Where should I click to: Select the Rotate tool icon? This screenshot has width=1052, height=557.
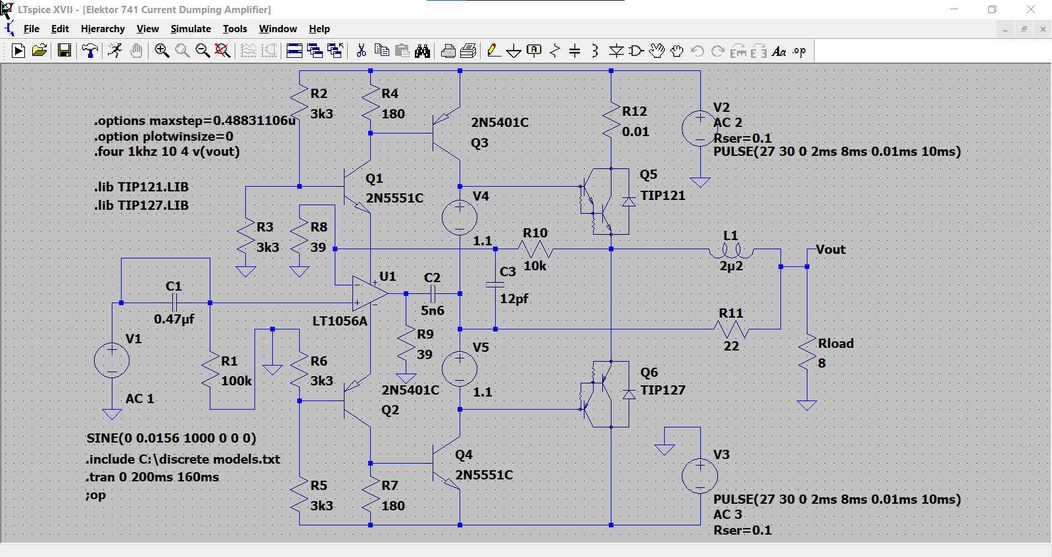738,51
